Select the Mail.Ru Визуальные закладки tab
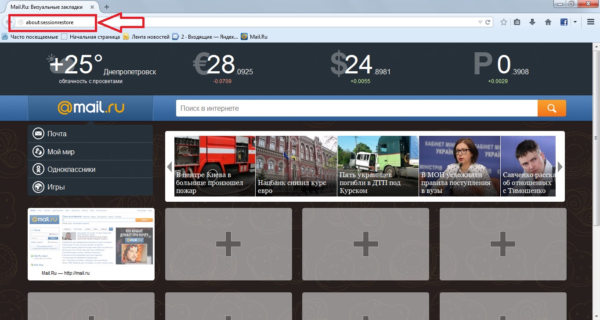The image size is (600, 320). (x=48, y=7)
